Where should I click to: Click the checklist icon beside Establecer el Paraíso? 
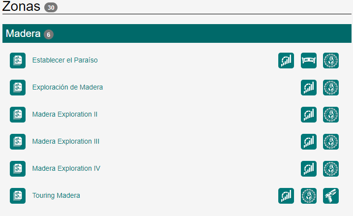(18, 61)
